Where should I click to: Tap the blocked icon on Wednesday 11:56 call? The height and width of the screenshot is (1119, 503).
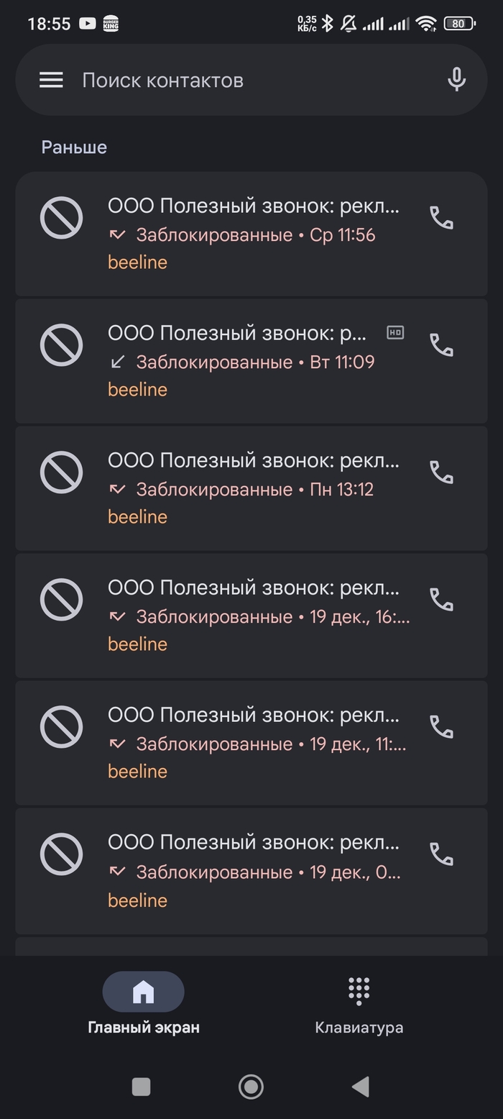coord(62,218)
